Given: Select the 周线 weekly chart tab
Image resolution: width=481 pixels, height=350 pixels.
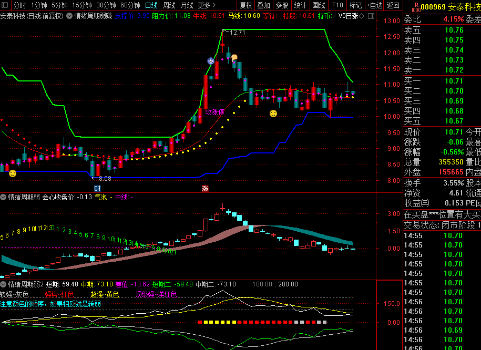Looking at the screenshot, I should [x=169, y=5].
